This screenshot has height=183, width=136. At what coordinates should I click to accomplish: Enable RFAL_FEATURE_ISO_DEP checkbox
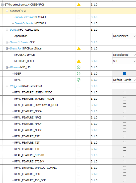click(124, 180)
